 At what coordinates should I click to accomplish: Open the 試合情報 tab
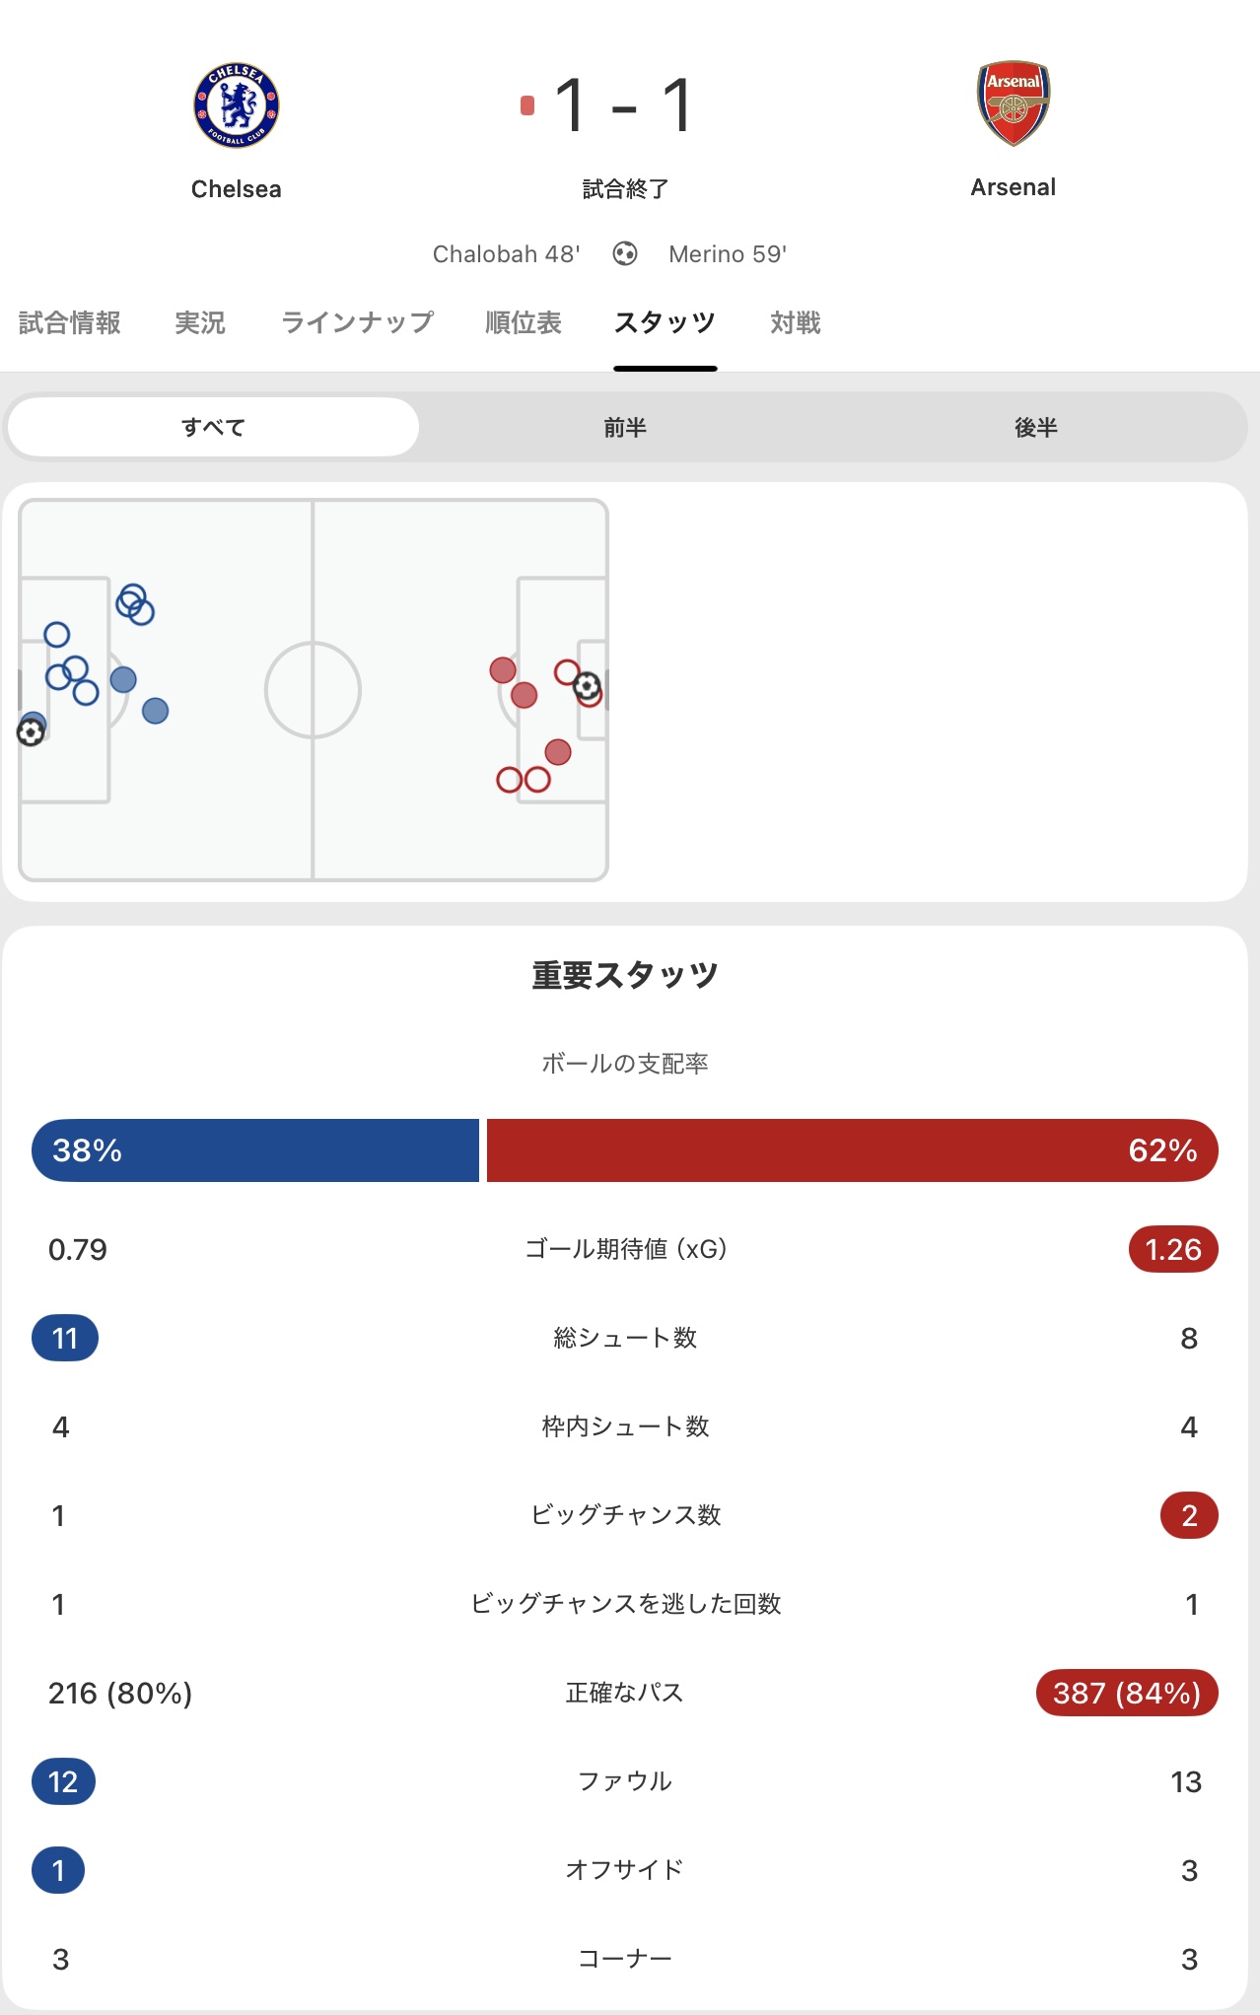click(x=70, y=322)
